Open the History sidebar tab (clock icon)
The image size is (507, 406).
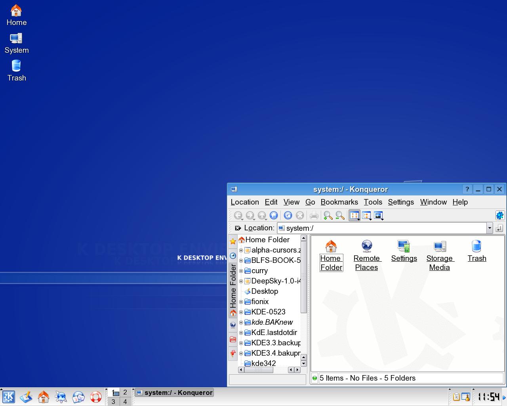233,256
